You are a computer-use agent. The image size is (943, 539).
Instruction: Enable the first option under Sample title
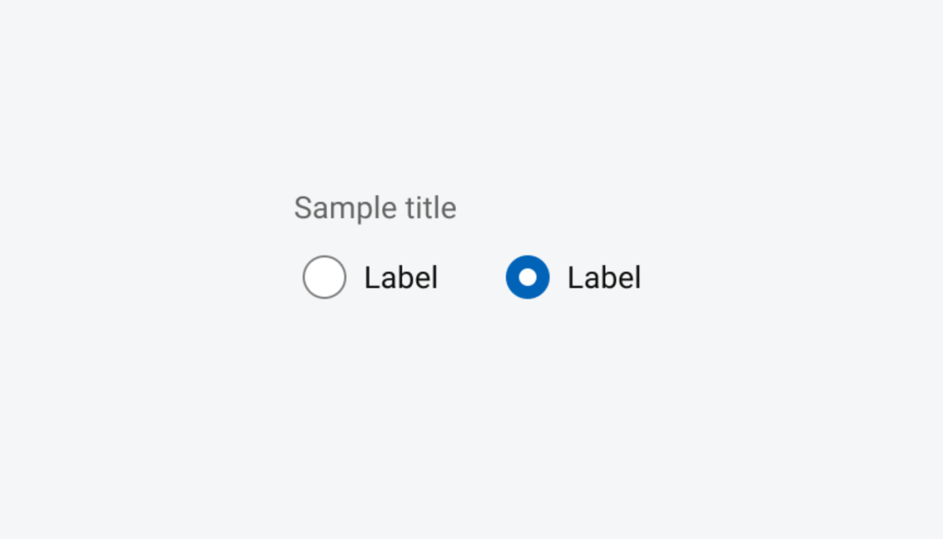325,277
